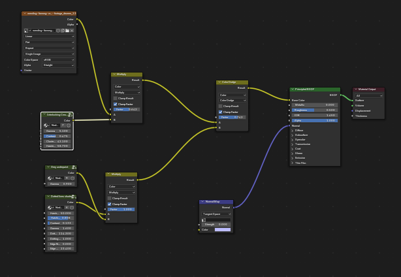401x277 pixels.
Task: Click the user count button in the Grey underpaint node
Action: click(67, 178)
